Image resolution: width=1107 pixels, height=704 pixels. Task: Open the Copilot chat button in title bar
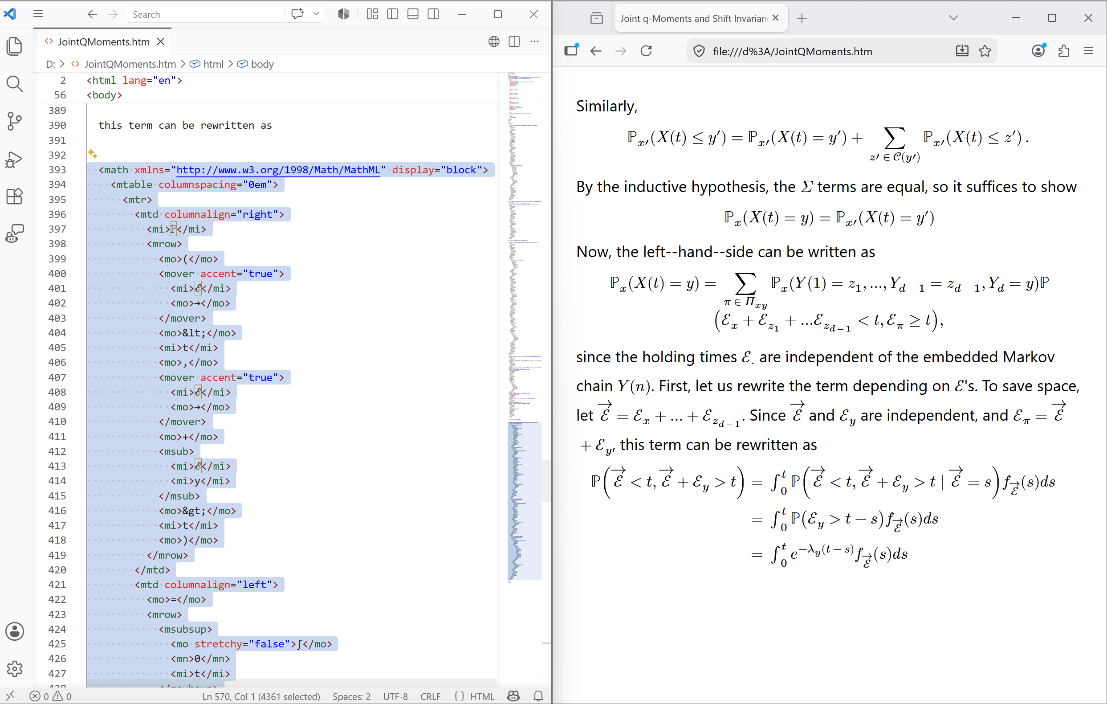pos(297,14)
